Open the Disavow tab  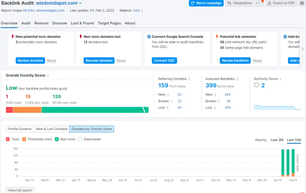pos(59,23)
